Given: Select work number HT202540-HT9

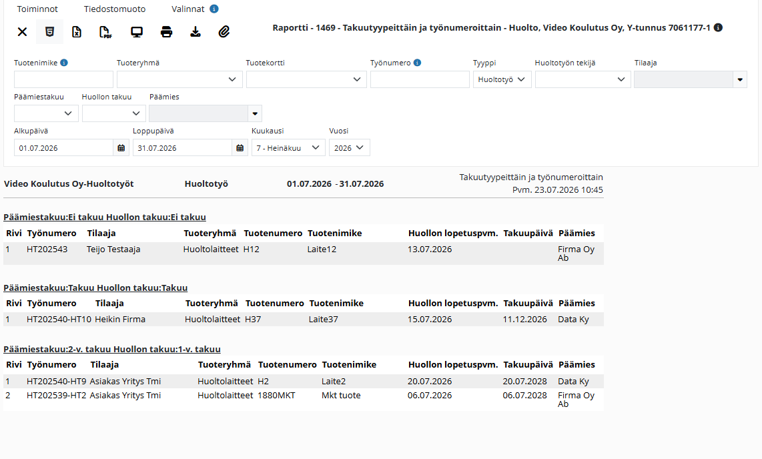Looking at the screenshot, I should 56,382.
